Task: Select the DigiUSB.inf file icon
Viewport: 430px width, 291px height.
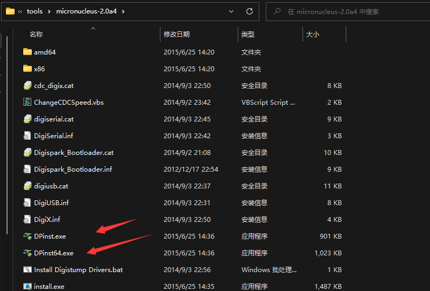Action: [28, 202]
